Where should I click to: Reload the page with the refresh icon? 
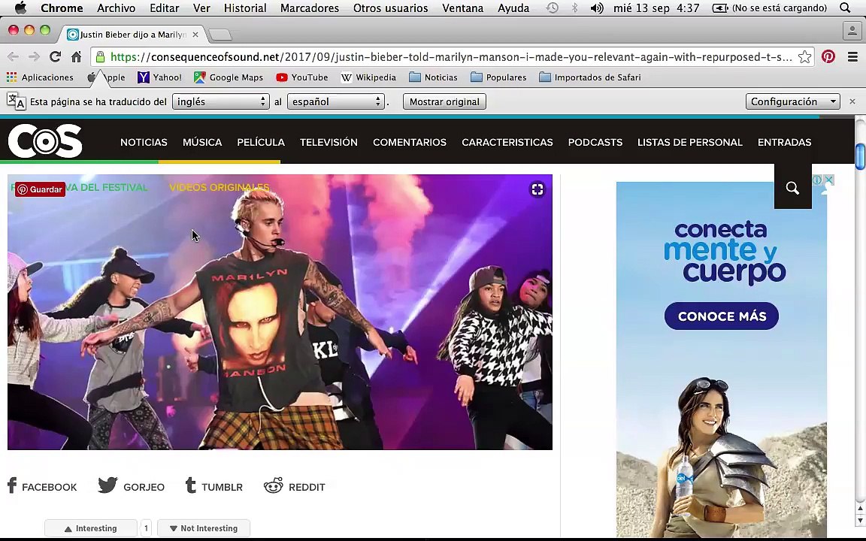click(55, 57)
